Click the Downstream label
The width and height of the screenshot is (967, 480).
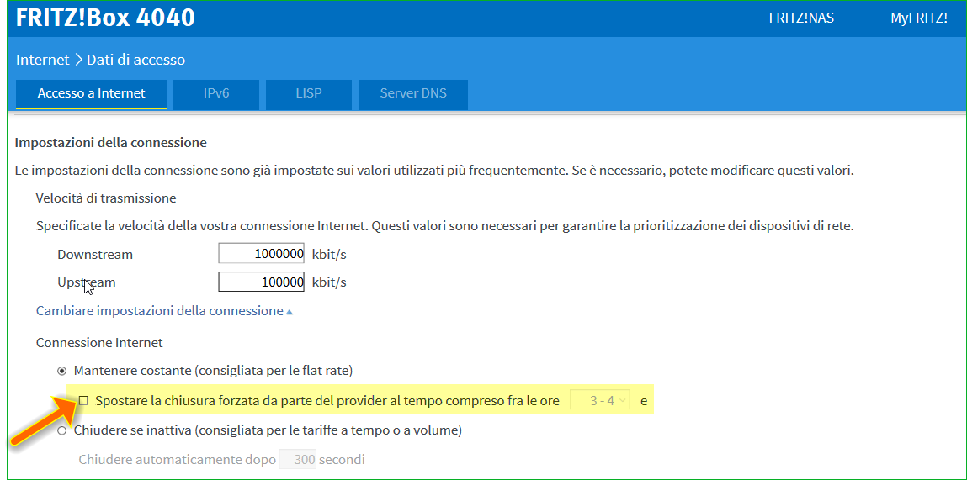click(x=95, y=254)
